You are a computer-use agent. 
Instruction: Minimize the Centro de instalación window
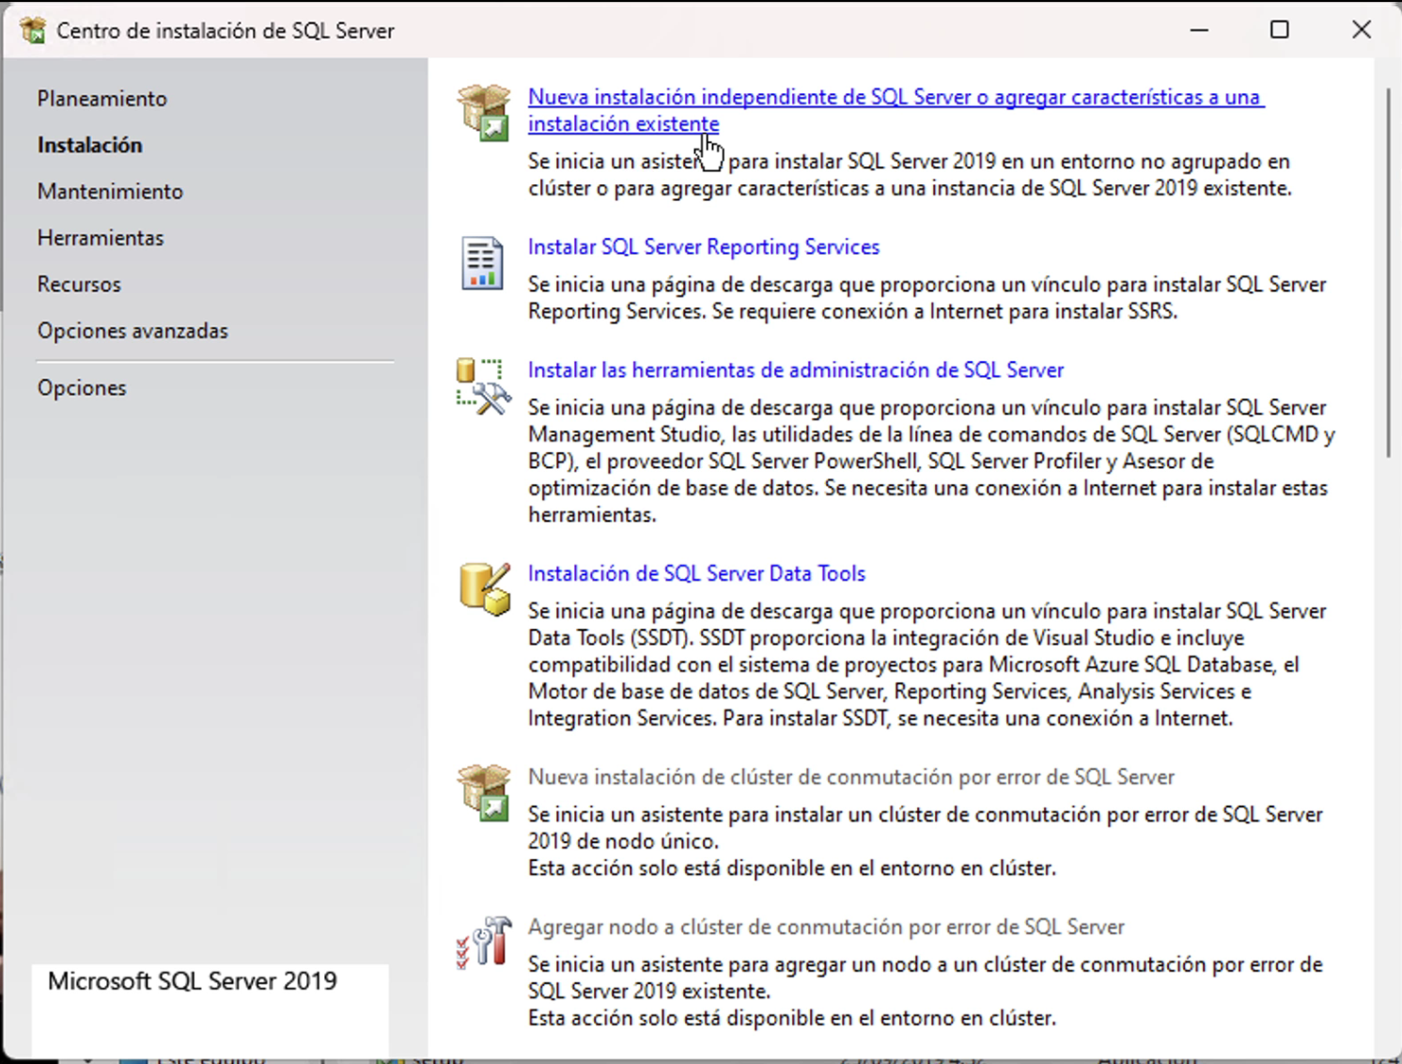tap(1199, 30)
